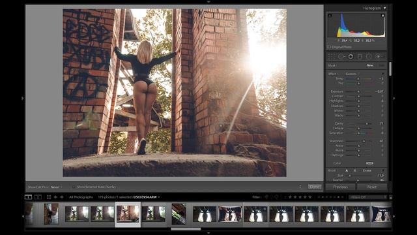
Task: Toggle highlight clipping indicator in histogram
Action: [383, 16]
